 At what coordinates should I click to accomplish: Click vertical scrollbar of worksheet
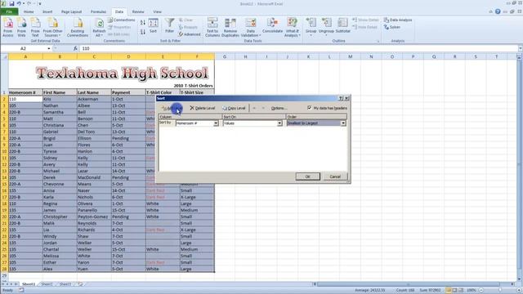(x=520, y=168)
